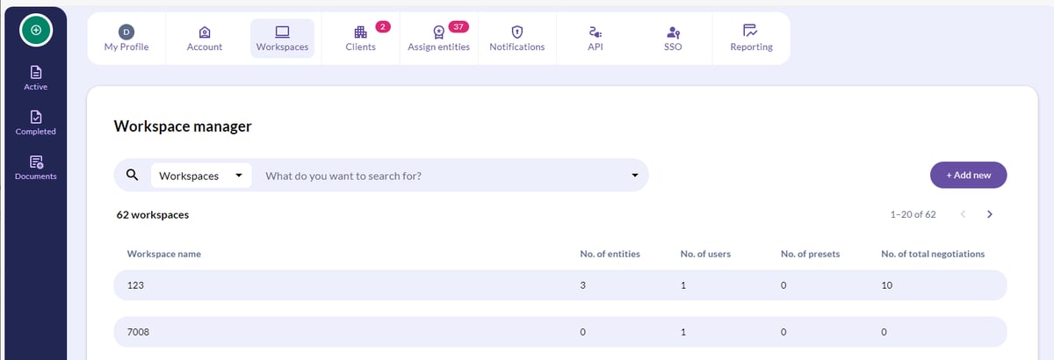The height and width of the screenshot is (360, 1054).
Task: Open Completed section in sidebar
Action: [x=36, y=122]
